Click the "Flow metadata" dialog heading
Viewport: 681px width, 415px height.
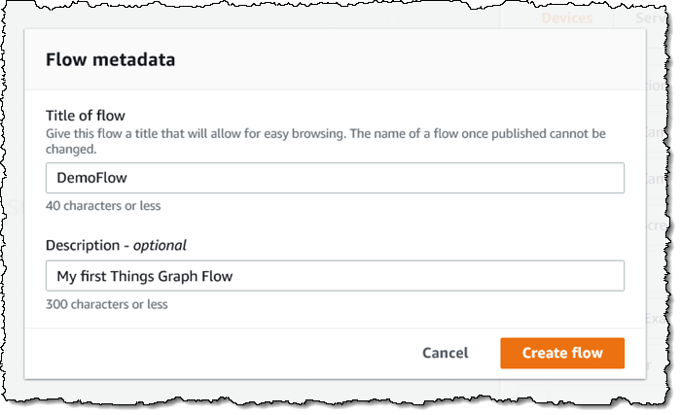tap(111, 59)
